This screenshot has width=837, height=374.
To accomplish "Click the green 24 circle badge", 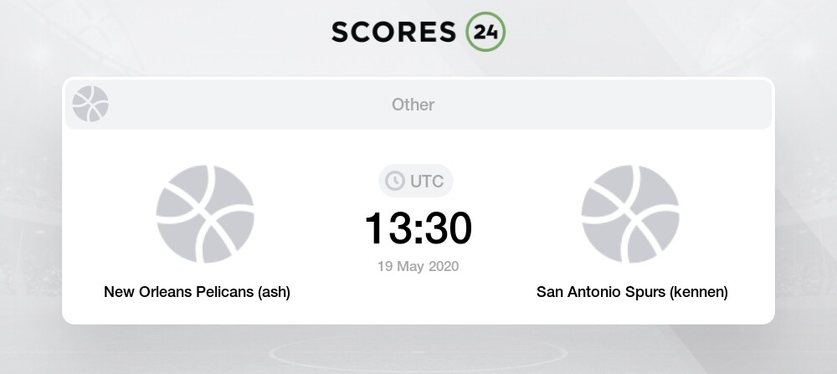I will click(x=485, y=32).
